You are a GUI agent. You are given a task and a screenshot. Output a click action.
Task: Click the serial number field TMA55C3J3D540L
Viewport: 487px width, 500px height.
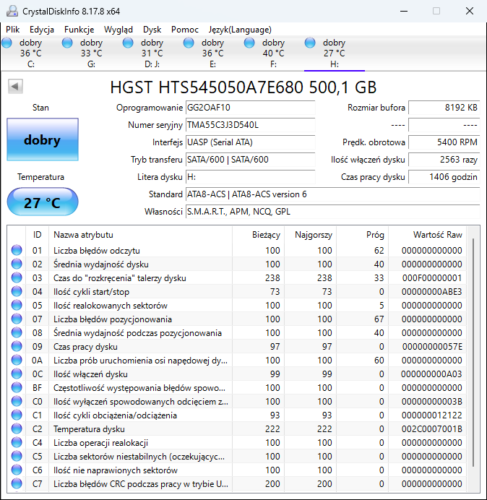click(x=250, y=125)
